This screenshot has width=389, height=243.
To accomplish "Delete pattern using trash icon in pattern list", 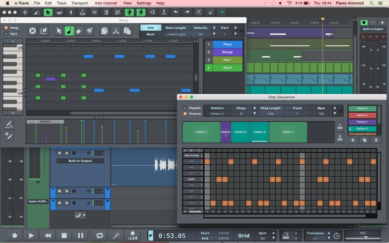I will 375,140.
